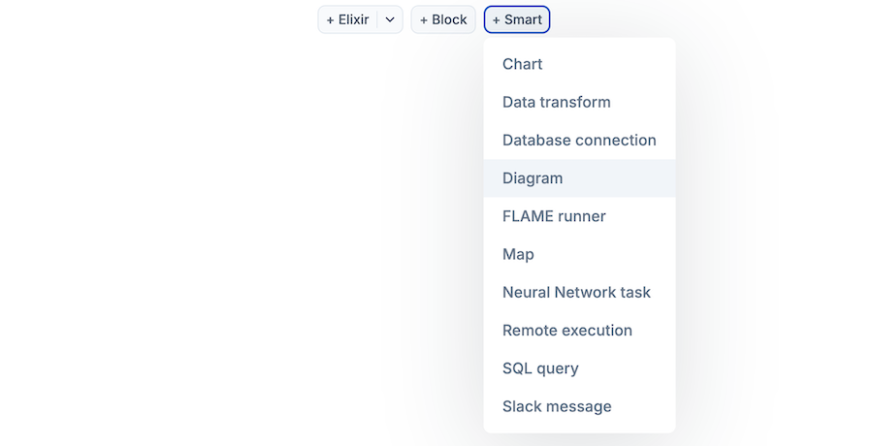Click the + Block button
Viewport: 873px width, 446px height.
[x=443, y=19]
